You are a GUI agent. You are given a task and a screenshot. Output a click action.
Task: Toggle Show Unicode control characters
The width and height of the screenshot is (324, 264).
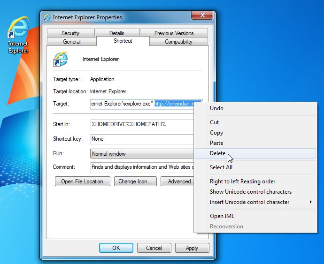tap(255, 192)
